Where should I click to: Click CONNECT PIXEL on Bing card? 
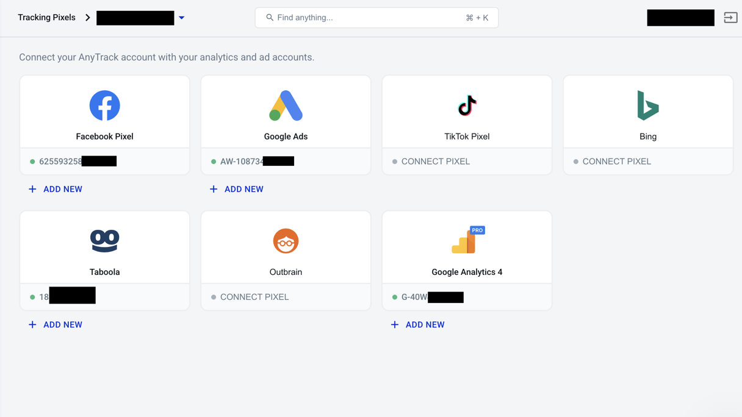click(617, 162)
